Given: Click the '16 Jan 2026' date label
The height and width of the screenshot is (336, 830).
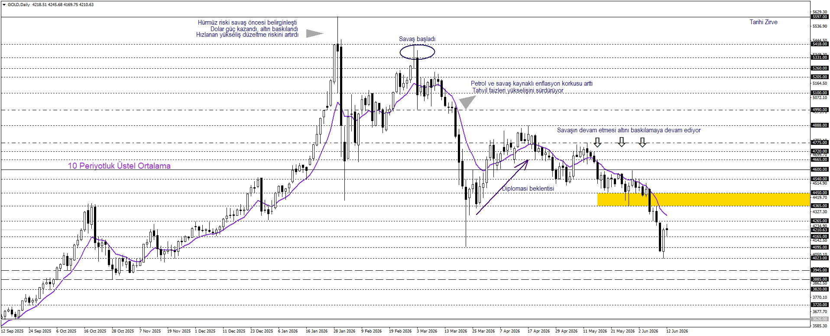Looking at the screenshot, I should point(317,331).
